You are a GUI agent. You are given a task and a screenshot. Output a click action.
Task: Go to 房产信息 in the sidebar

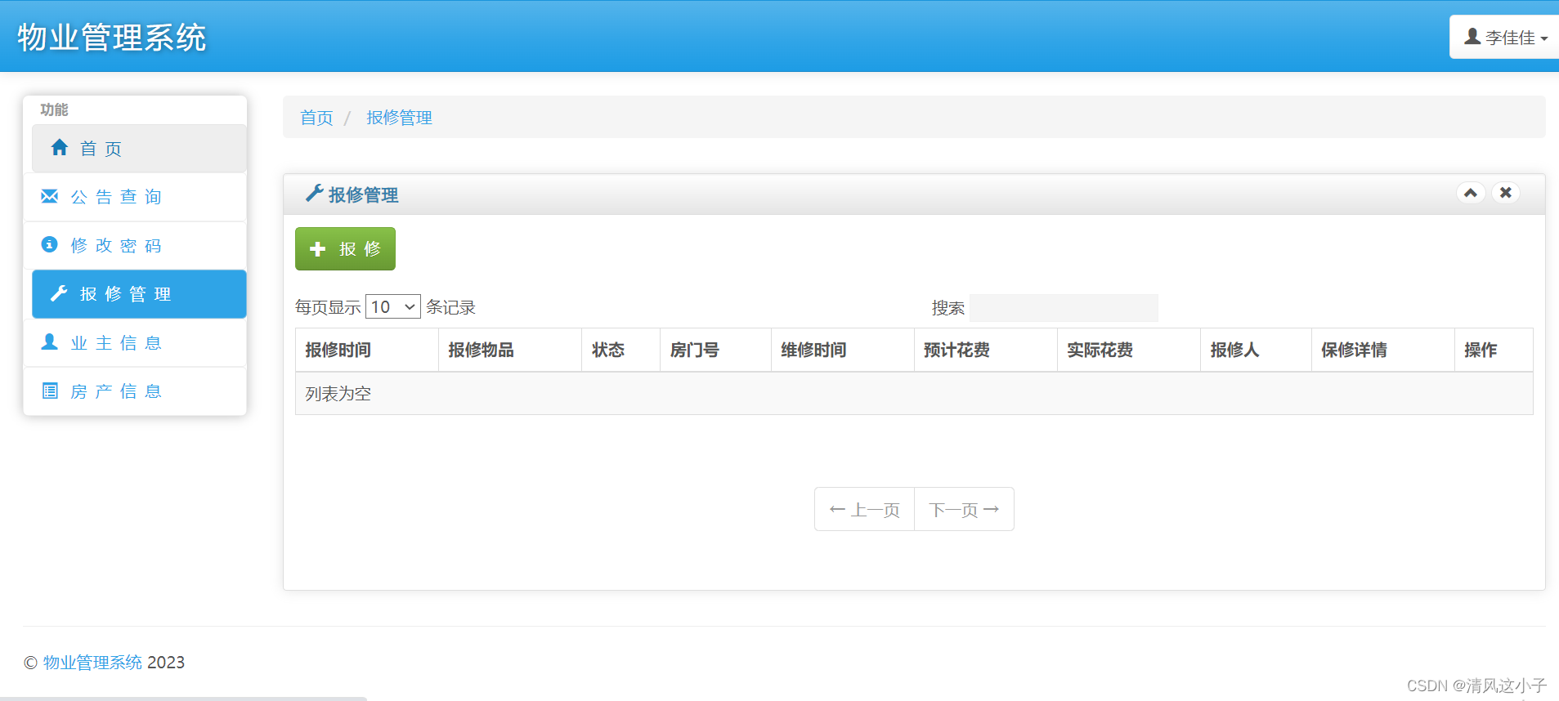click(x=135, y=391)
